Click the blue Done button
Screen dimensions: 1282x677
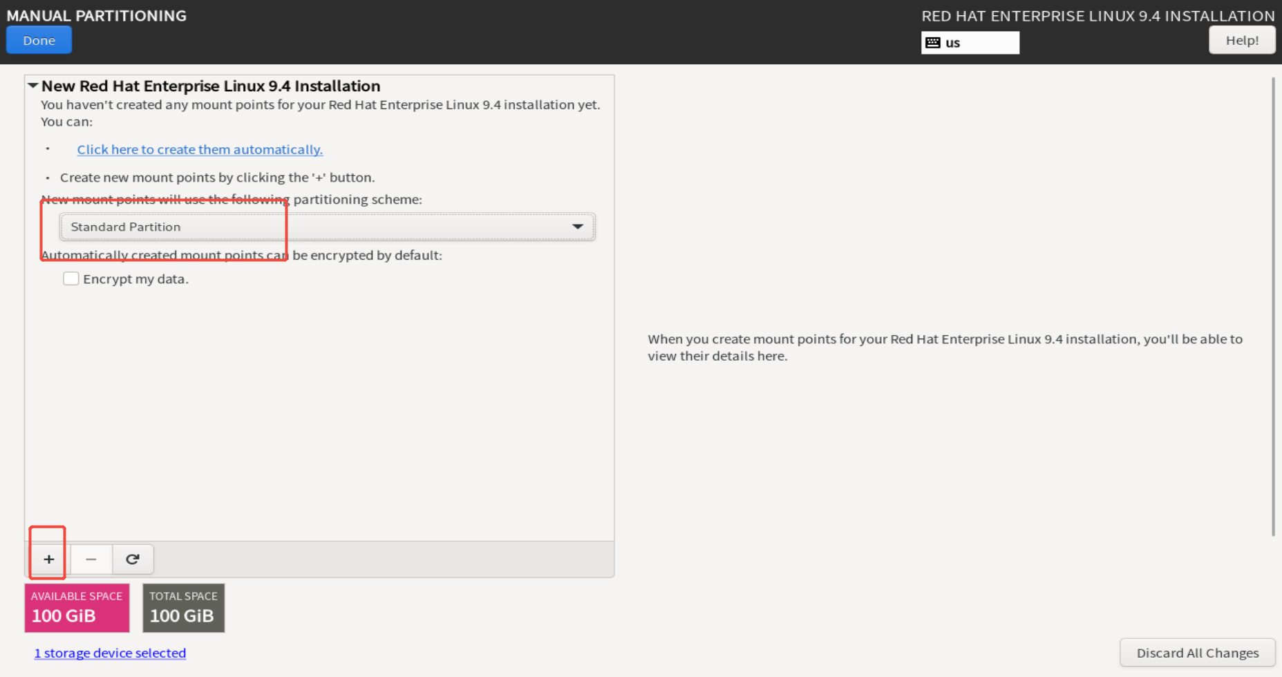click(39, 40)
